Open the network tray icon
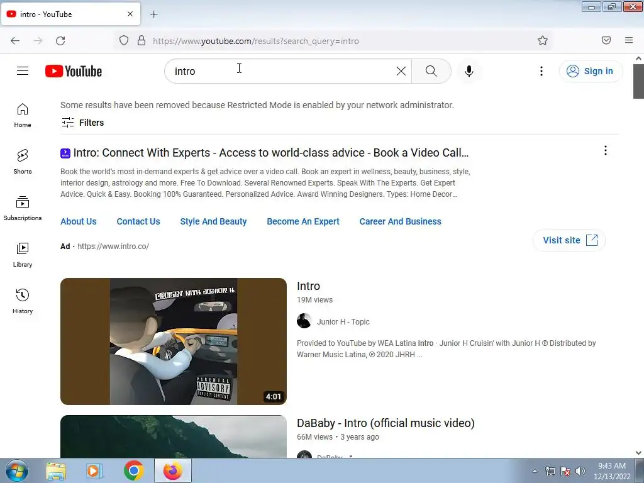 click(550, 471)
